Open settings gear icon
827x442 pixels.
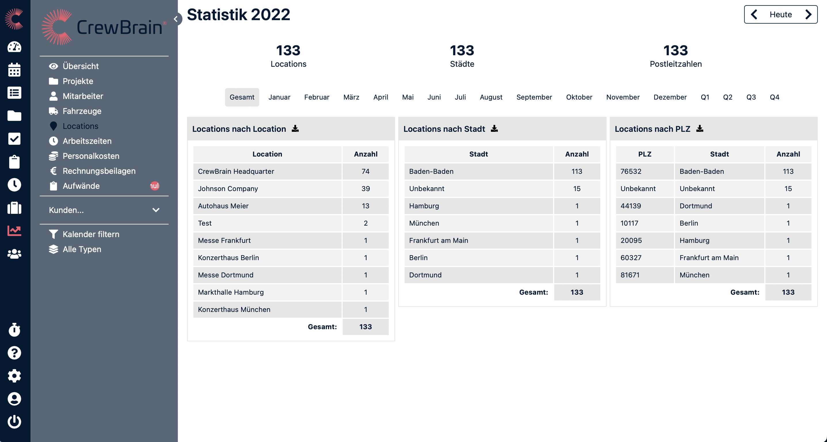click(14, 376)
